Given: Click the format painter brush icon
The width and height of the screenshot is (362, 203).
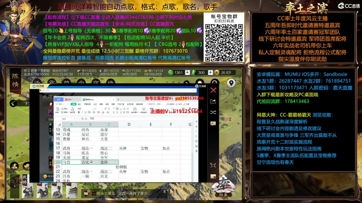Looking at the screenshot, I should click(x=72, y=109).
